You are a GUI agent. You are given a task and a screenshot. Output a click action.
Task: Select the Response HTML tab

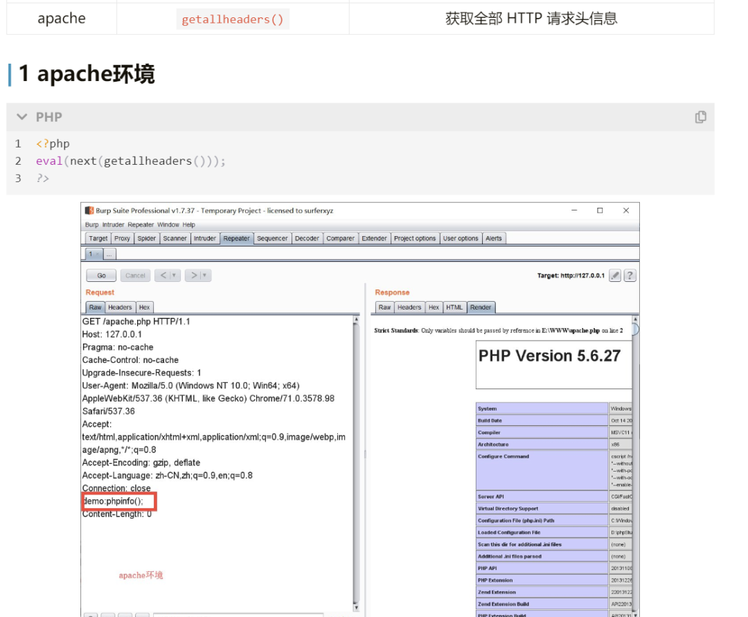coord(454,307)
